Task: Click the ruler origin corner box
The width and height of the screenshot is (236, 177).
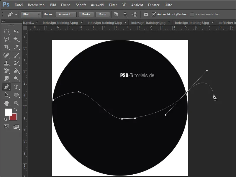Action: coord(25,28)
